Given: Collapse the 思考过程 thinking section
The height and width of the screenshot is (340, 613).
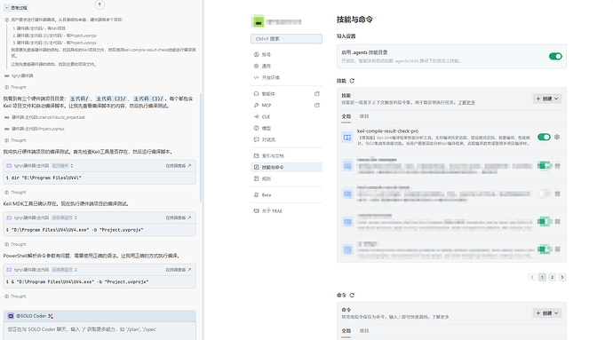Looking at the screenshot, I should click(16, 8).
